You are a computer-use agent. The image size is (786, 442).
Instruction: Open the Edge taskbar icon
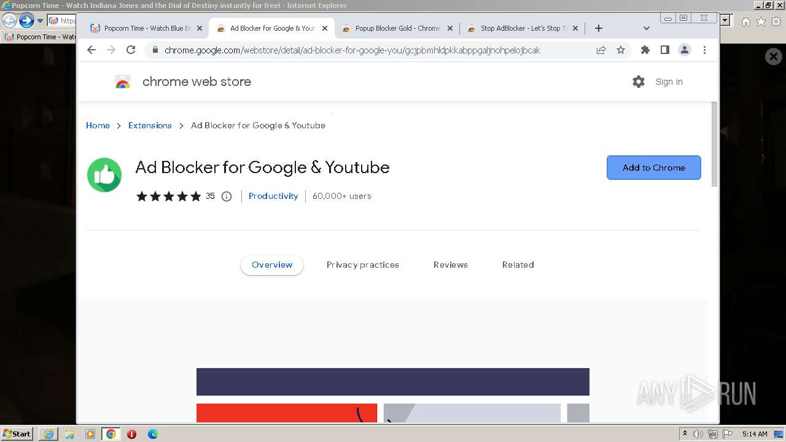click(x=153, y=434)
